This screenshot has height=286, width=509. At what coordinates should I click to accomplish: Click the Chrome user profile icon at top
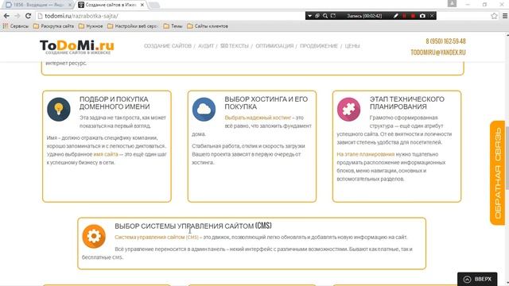coord(452,3)
